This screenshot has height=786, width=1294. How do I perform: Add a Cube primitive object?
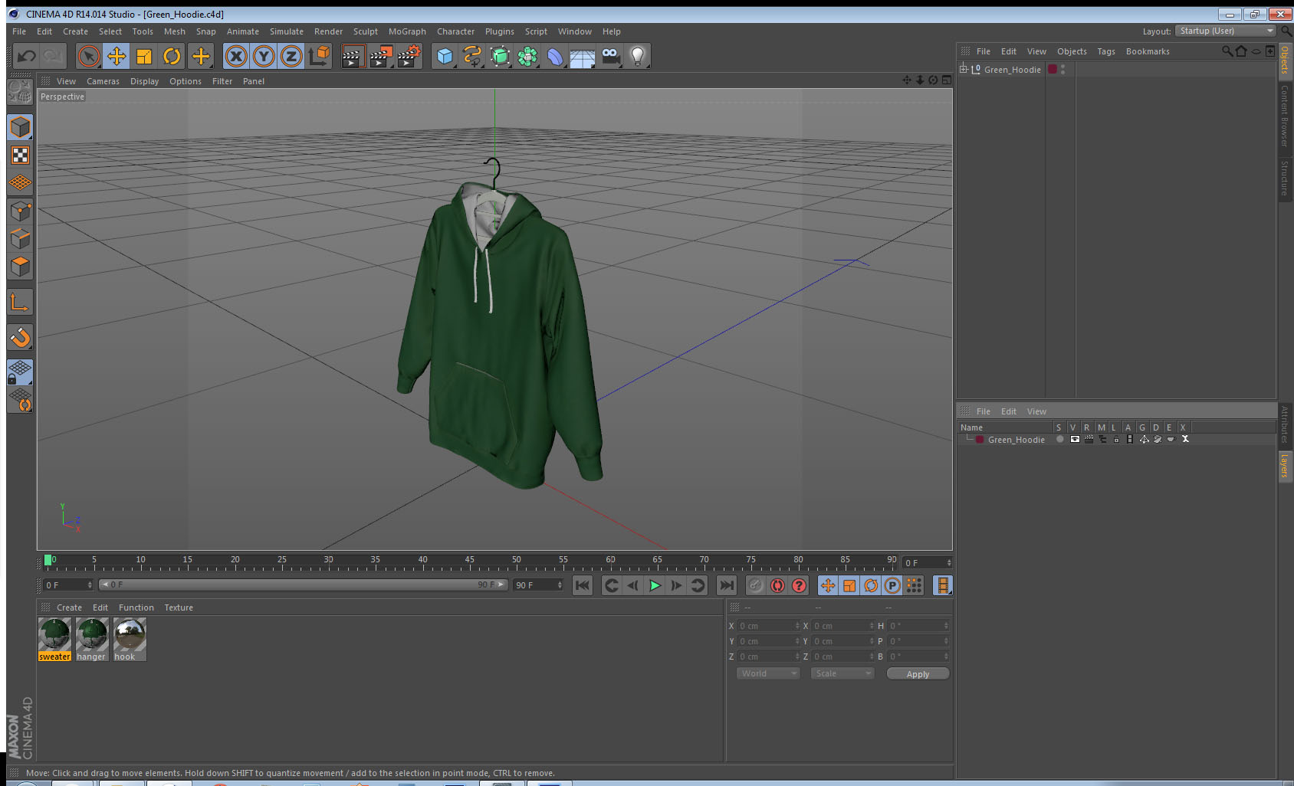tap(445, 56)
